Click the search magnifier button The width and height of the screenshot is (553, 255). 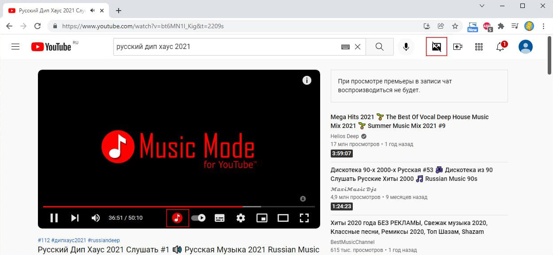[x=380, y=47]
